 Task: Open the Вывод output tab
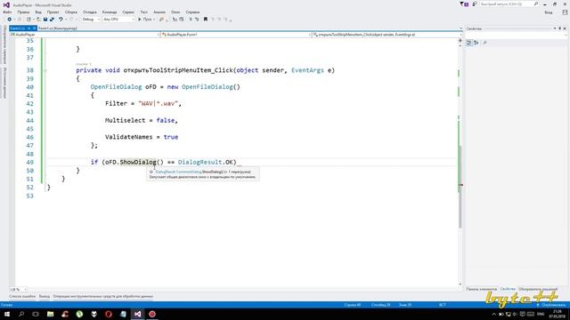45,296
